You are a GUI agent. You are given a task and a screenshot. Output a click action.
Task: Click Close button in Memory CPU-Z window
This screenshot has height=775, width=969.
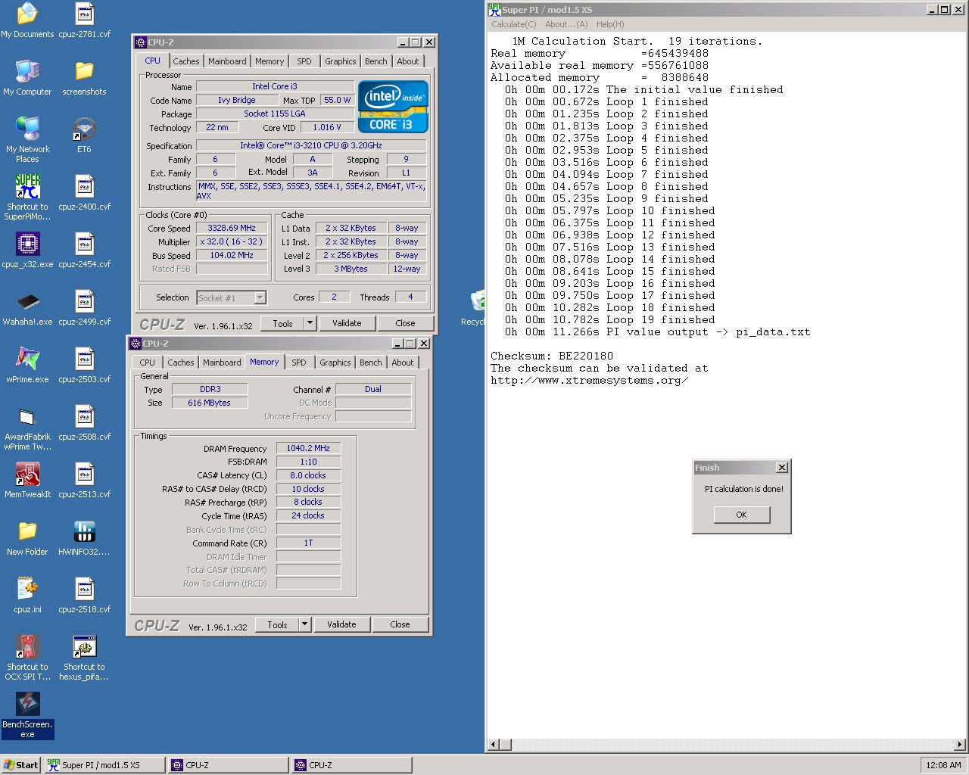(400, 624)
